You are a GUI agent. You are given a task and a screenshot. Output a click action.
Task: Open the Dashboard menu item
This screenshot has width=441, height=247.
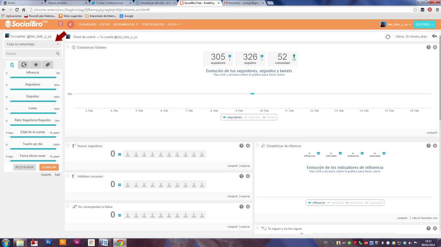click(x=87, y=25)
